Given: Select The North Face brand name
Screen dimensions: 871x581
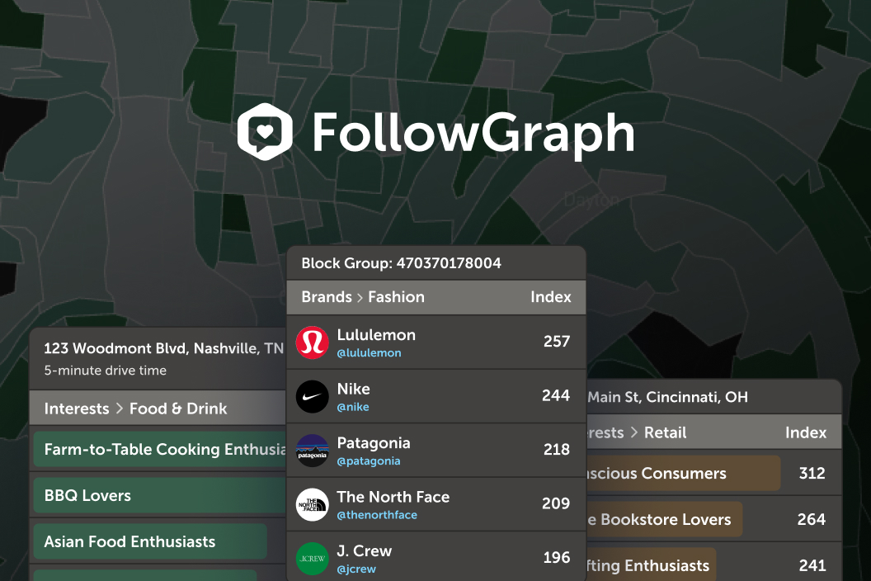Looking at the screenshot, I should 393,497.
